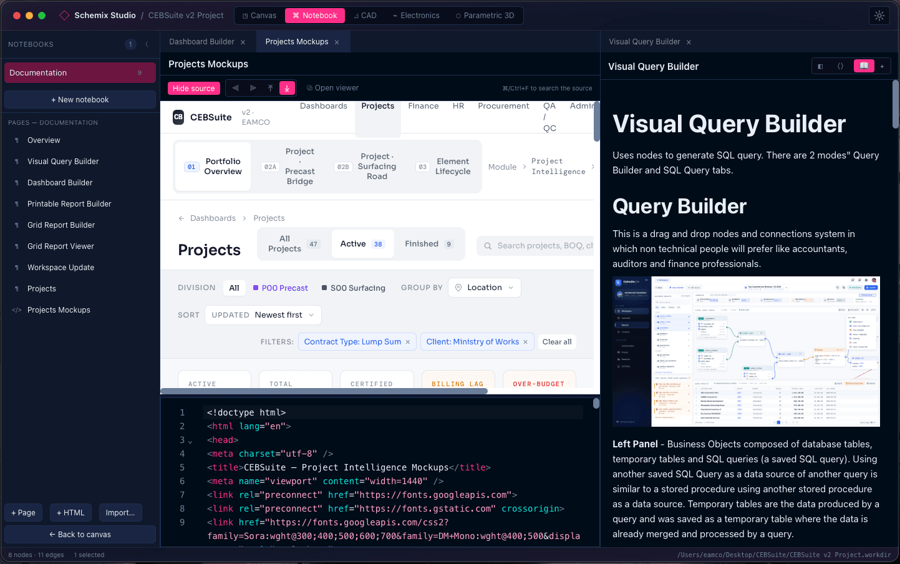Select the Active projects status filter
The image size is (900, 564).
click(x=362, y=244)
